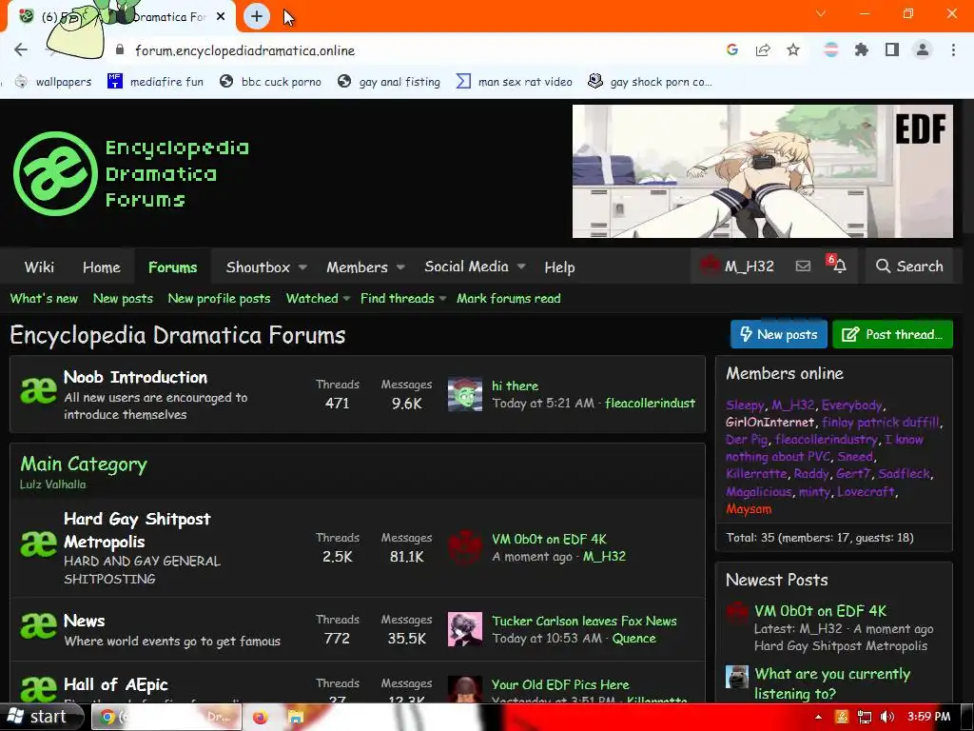Open 'Your Old EDF Pics Here' thread

coord(560,684)
